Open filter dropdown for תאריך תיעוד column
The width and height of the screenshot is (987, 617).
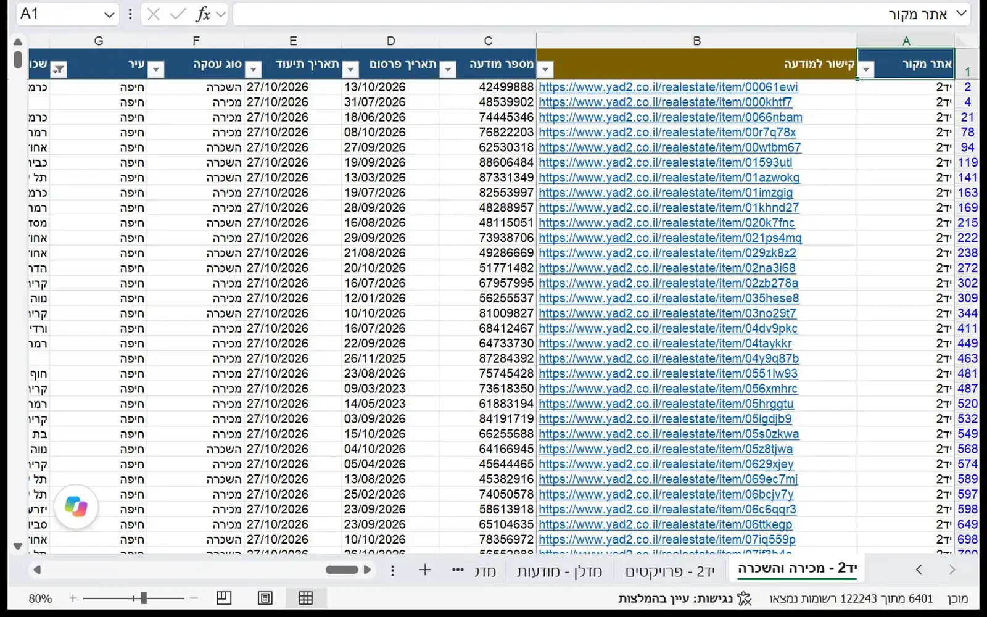click(254, 69)
